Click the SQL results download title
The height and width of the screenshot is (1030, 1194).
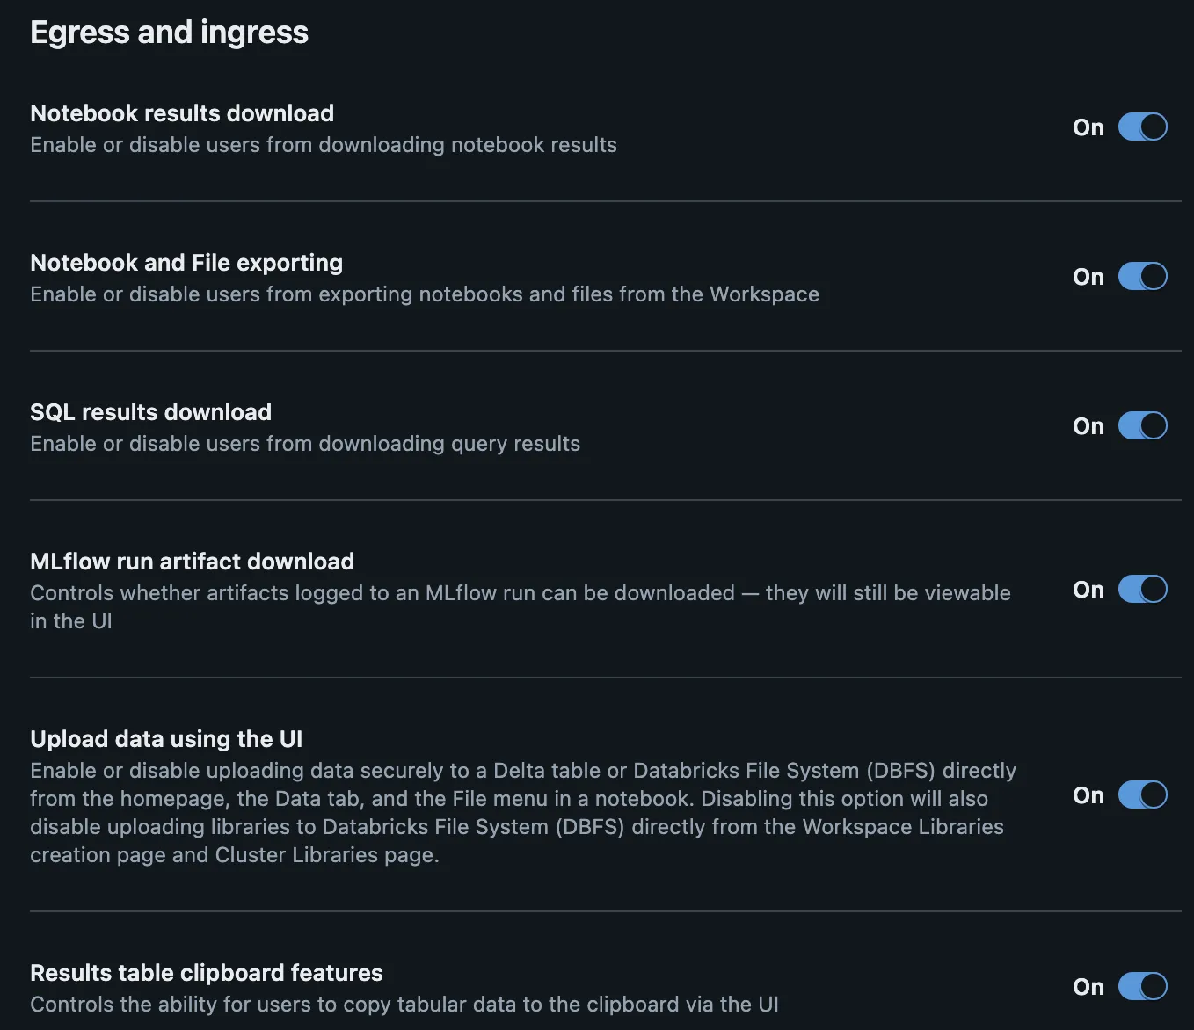point(150,411)
